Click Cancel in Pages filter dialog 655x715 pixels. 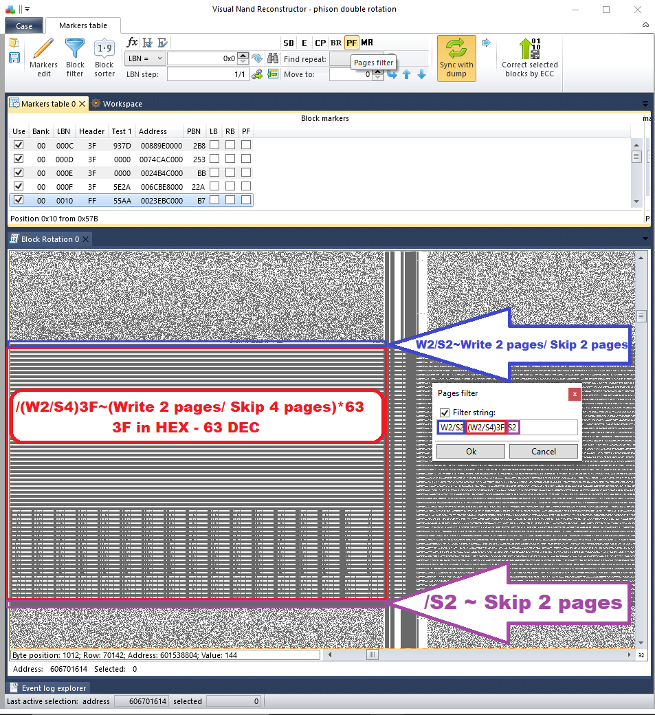point(543,452)
